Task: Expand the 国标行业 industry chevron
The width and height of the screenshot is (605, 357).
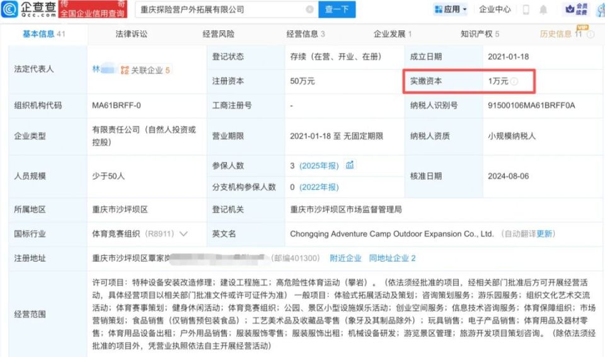Action: pos(183,234)
